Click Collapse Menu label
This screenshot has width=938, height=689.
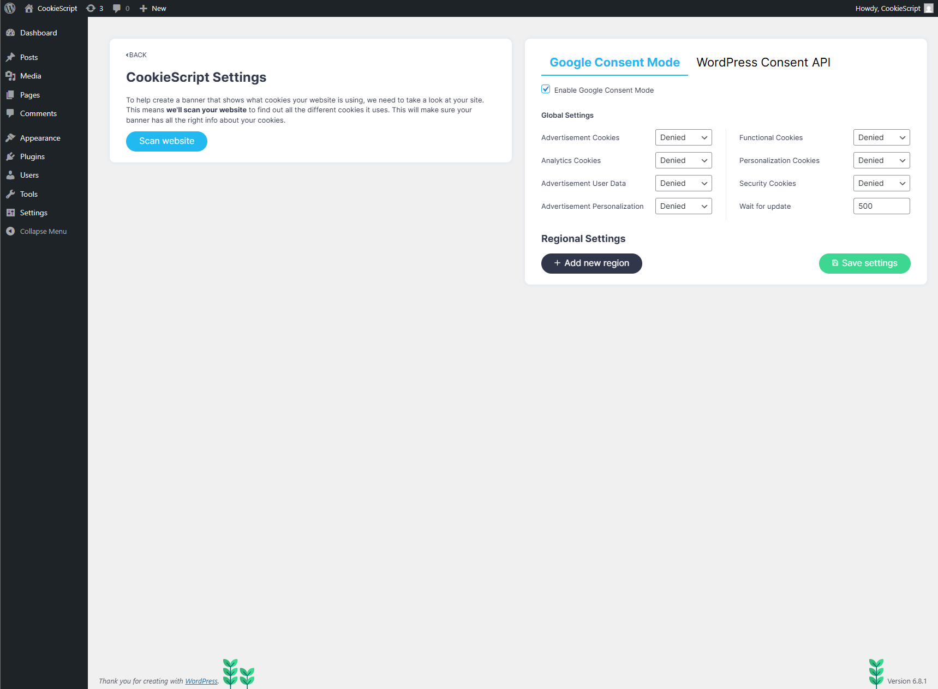tap(43, 231)
